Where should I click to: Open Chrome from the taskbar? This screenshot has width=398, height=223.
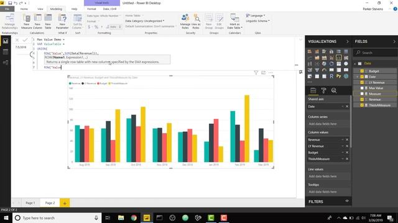coord(134,217)
